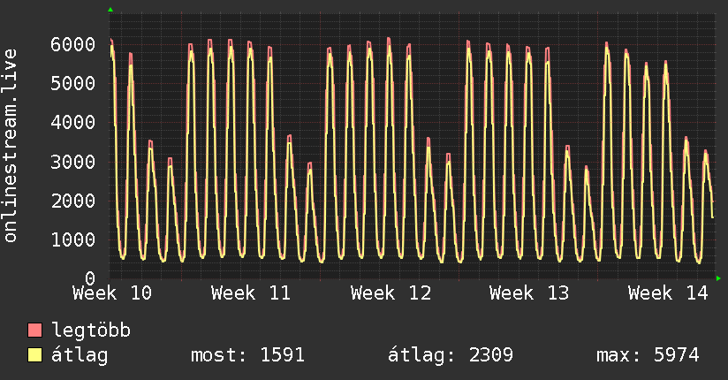The image size is (728, 380).
Task: Click the legtöbb legend label
Action: (91, 331)
